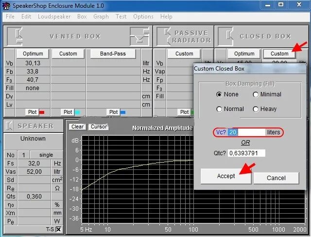This screenshot has height=237, width=311.
Task: Click Cancel in Custom Closed Box dialog
Action: pyautogui.click(x=276, y=178)
